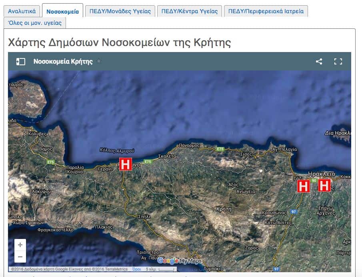
Task: Select the Νοσοκομεία tab
Action: (x=62, y=11)
